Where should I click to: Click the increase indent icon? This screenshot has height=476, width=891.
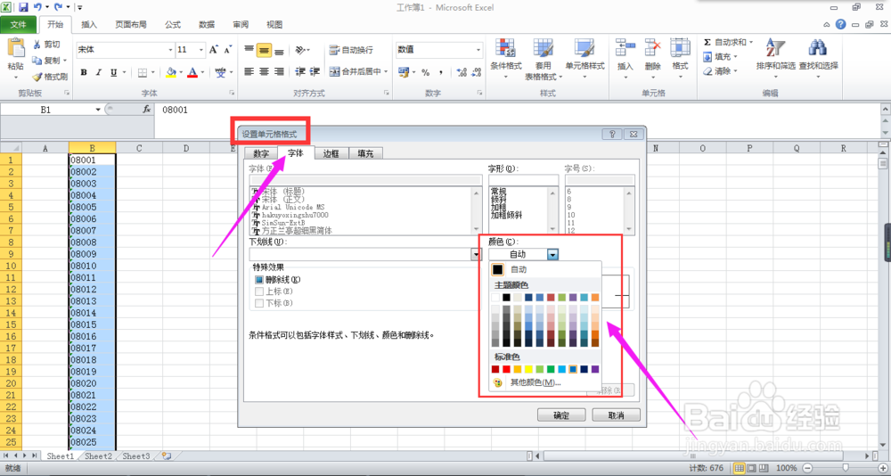click(x=315, y=71)
